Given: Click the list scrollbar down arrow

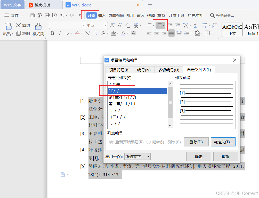Looking at the screenshot, I should (x=170, y=126).
